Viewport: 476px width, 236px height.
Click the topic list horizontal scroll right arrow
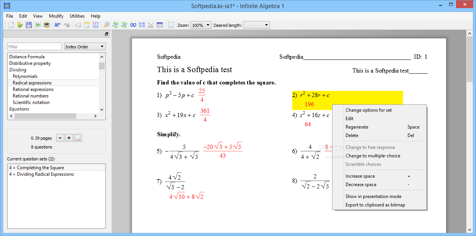pyautogui.click(x=95, y=116)
